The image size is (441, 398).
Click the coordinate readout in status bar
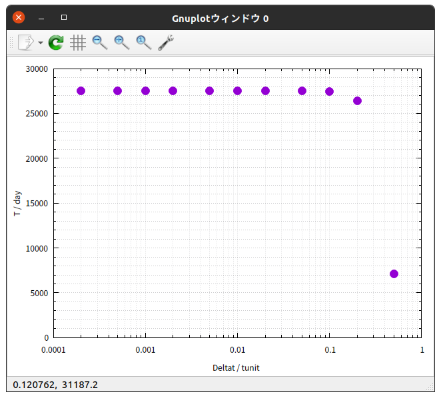click(x=55, y=385)
